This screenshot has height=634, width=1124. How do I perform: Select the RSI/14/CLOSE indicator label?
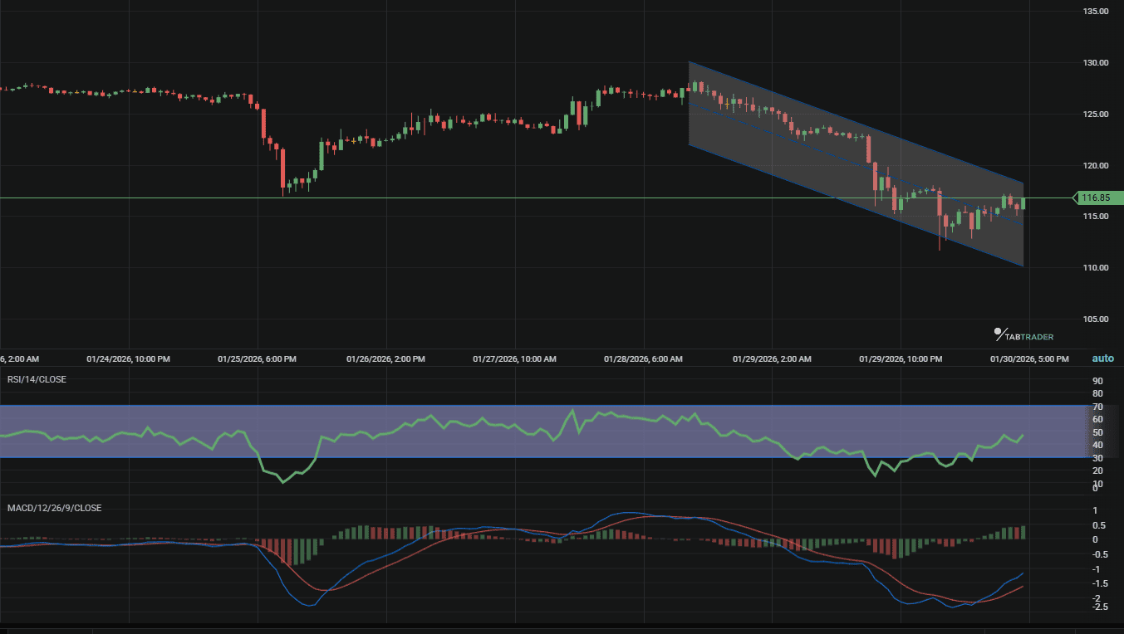click(37, 378)
